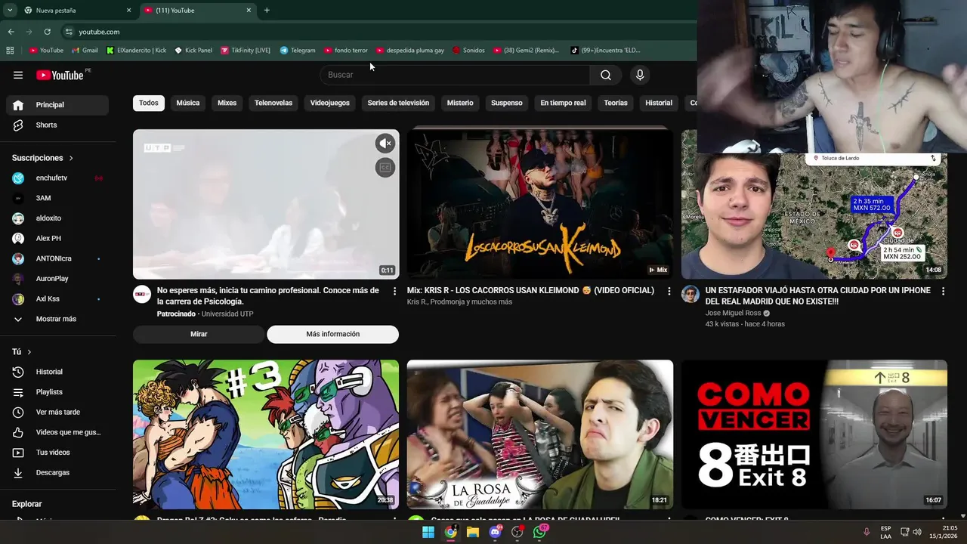Select the En tiempo real chip
Screen dimensions: 967x544
click(x=563, y=103)
